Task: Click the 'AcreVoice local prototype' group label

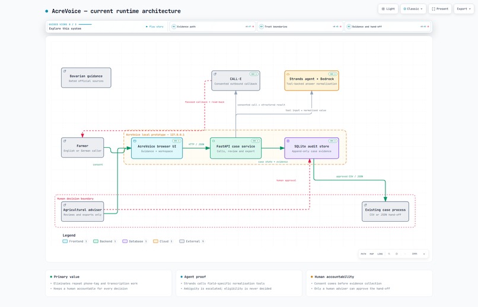Action: 155,134
